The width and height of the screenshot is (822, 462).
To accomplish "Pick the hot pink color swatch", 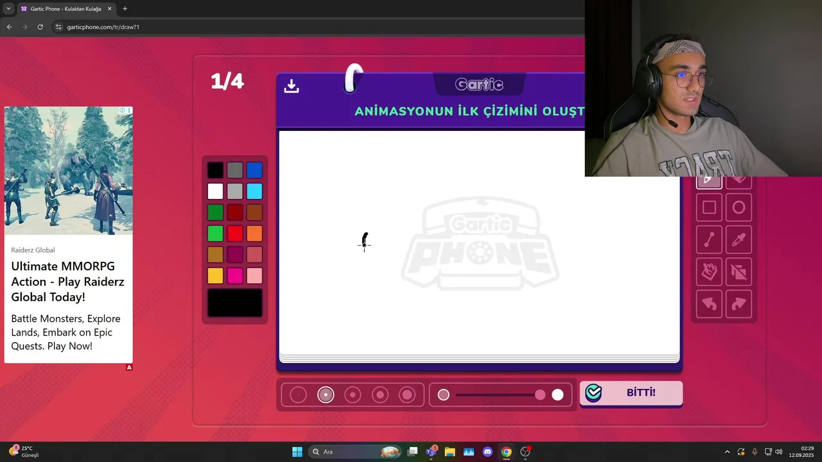I will [x=235, y=276].
